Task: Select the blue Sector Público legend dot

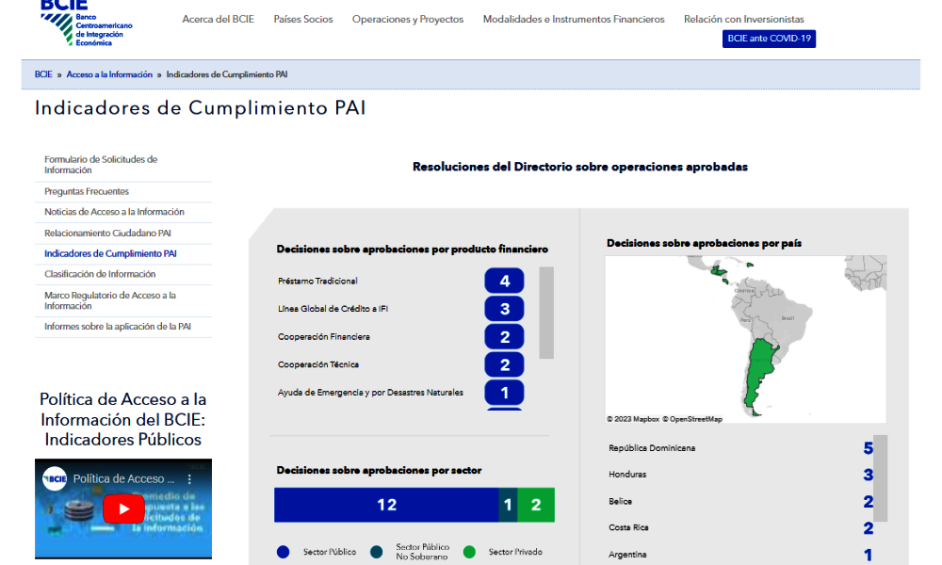Action: tap(283, 552)
